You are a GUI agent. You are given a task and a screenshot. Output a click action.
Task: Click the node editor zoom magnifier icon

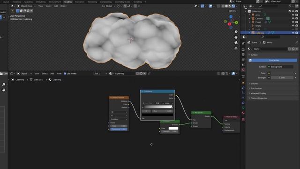click(x=4, y=84)
